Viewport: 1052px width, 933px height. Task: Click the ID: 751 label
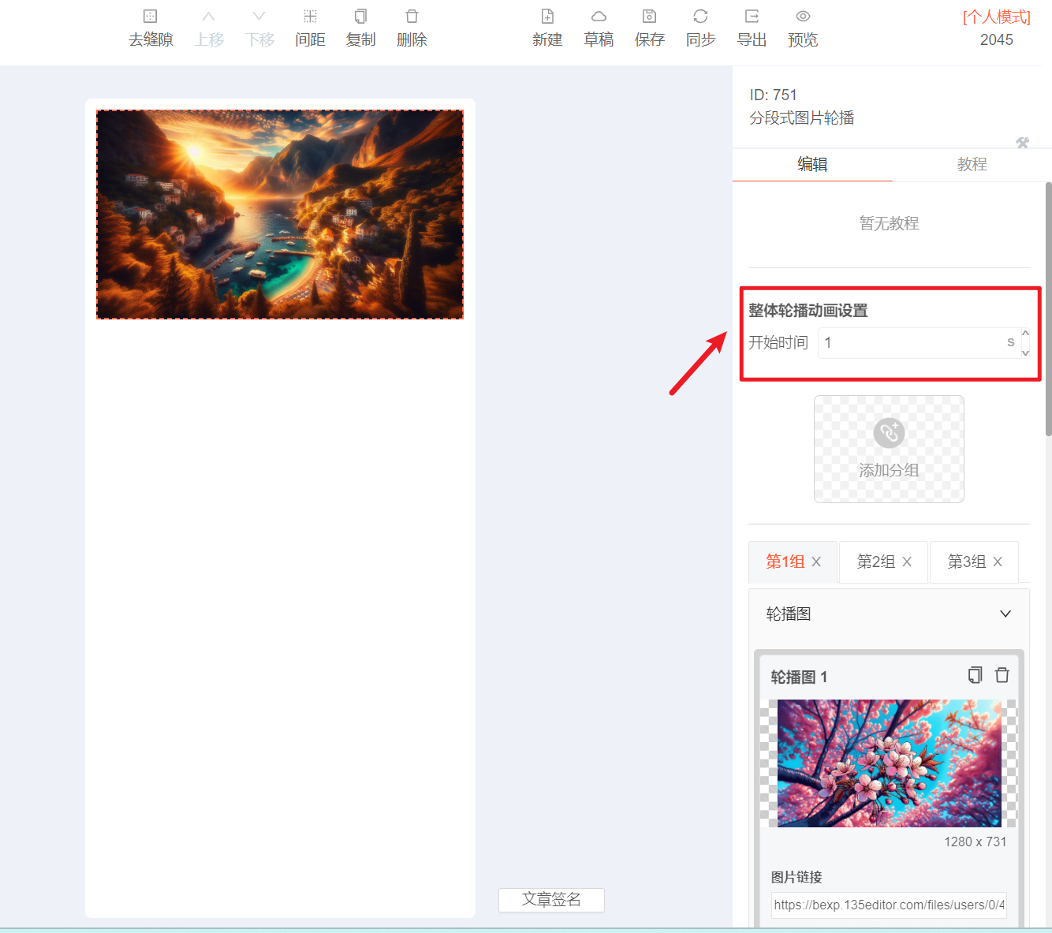[773, 95]
